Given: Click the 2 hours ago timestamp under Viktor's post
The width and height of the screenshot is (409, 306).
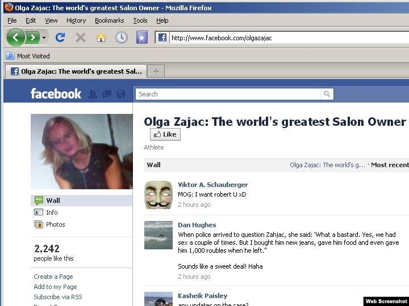Looking at the screenshot, I should click(x=194, y=205).
